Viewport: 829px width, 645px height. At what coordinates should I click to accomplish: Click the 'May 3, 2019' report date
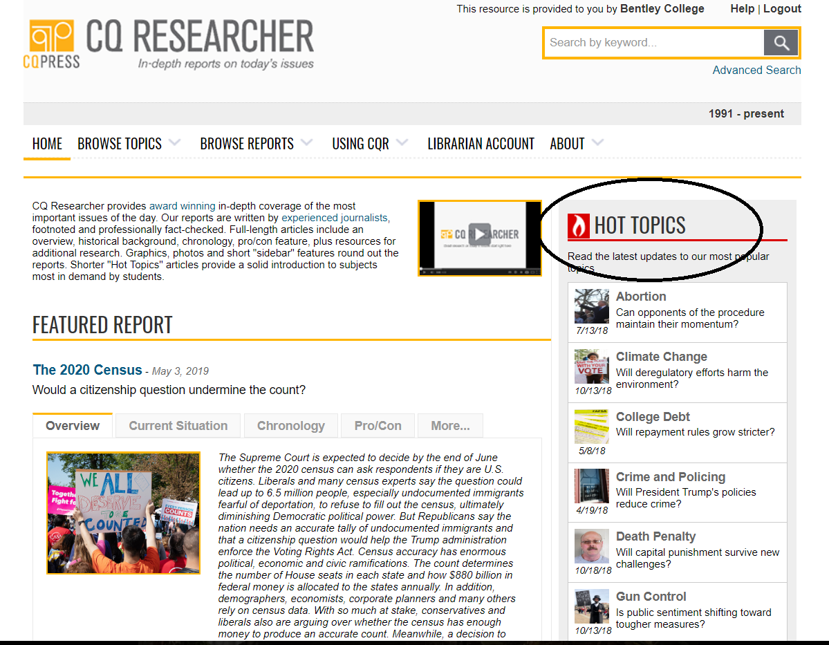click(x=180, y=371)
